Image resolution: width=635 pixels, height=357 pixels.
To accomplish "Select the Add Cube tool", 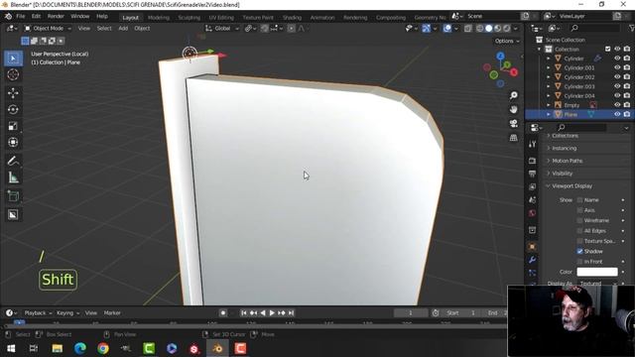I will pyautogui.click(x=13, y=196).
